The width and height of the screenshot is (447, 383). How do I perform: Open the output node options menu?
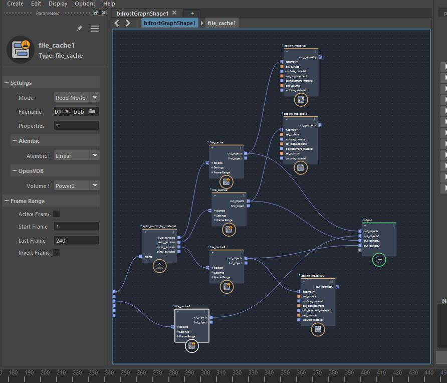point(393,226)
